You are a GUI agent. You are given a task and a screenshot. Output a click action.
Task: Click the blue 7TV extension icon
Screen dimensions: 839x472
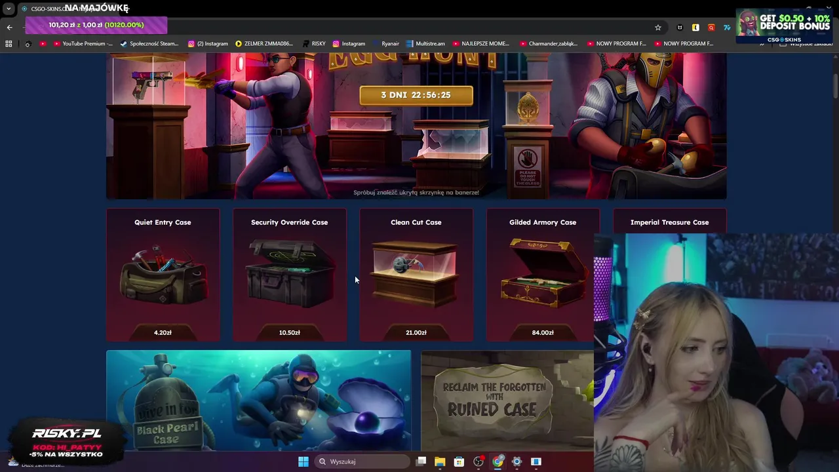[727, 28]
